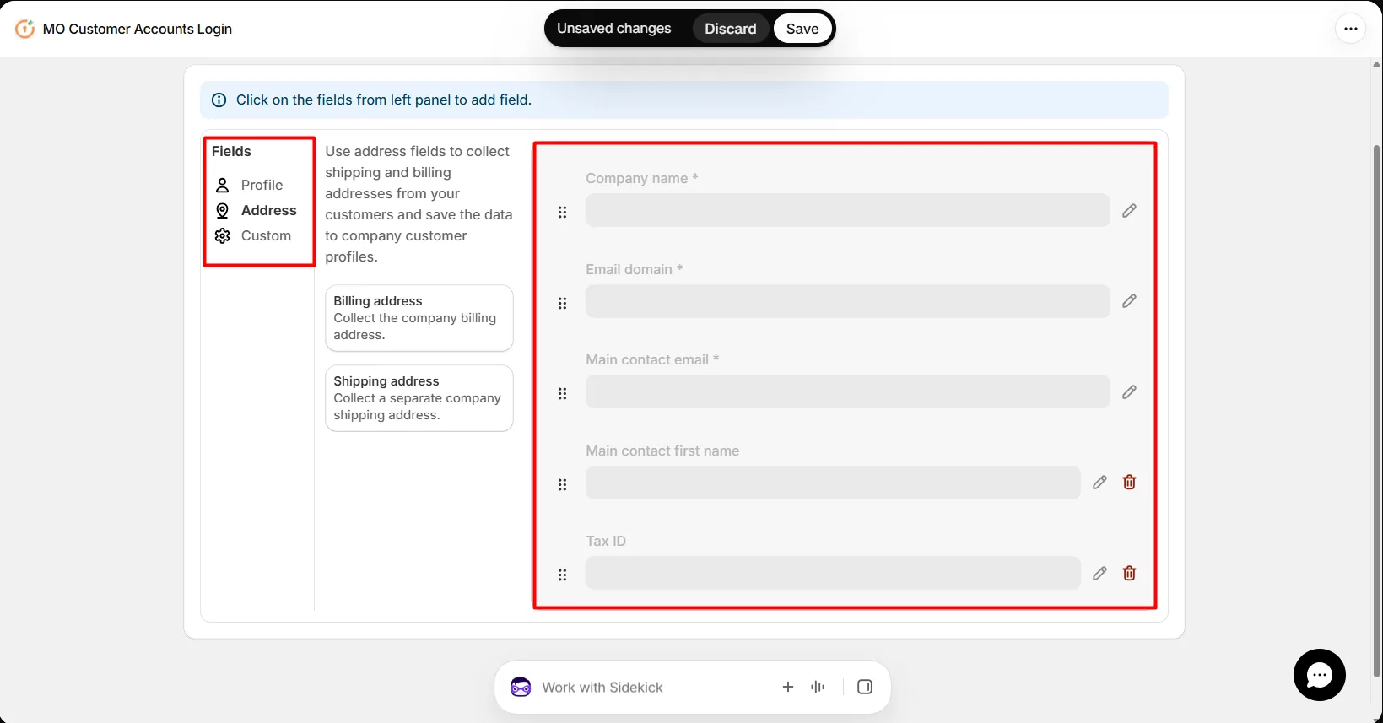Edit the Main contact email pencil icon
The image size is (1383, 723).
(1129, 391)
